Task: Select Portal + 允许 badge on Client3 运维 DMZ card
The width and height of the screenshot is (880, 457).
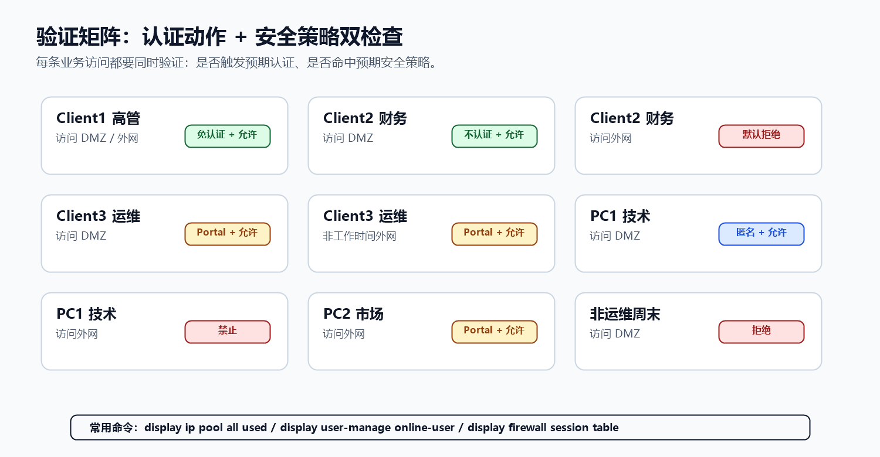Action: click(228, 234)
